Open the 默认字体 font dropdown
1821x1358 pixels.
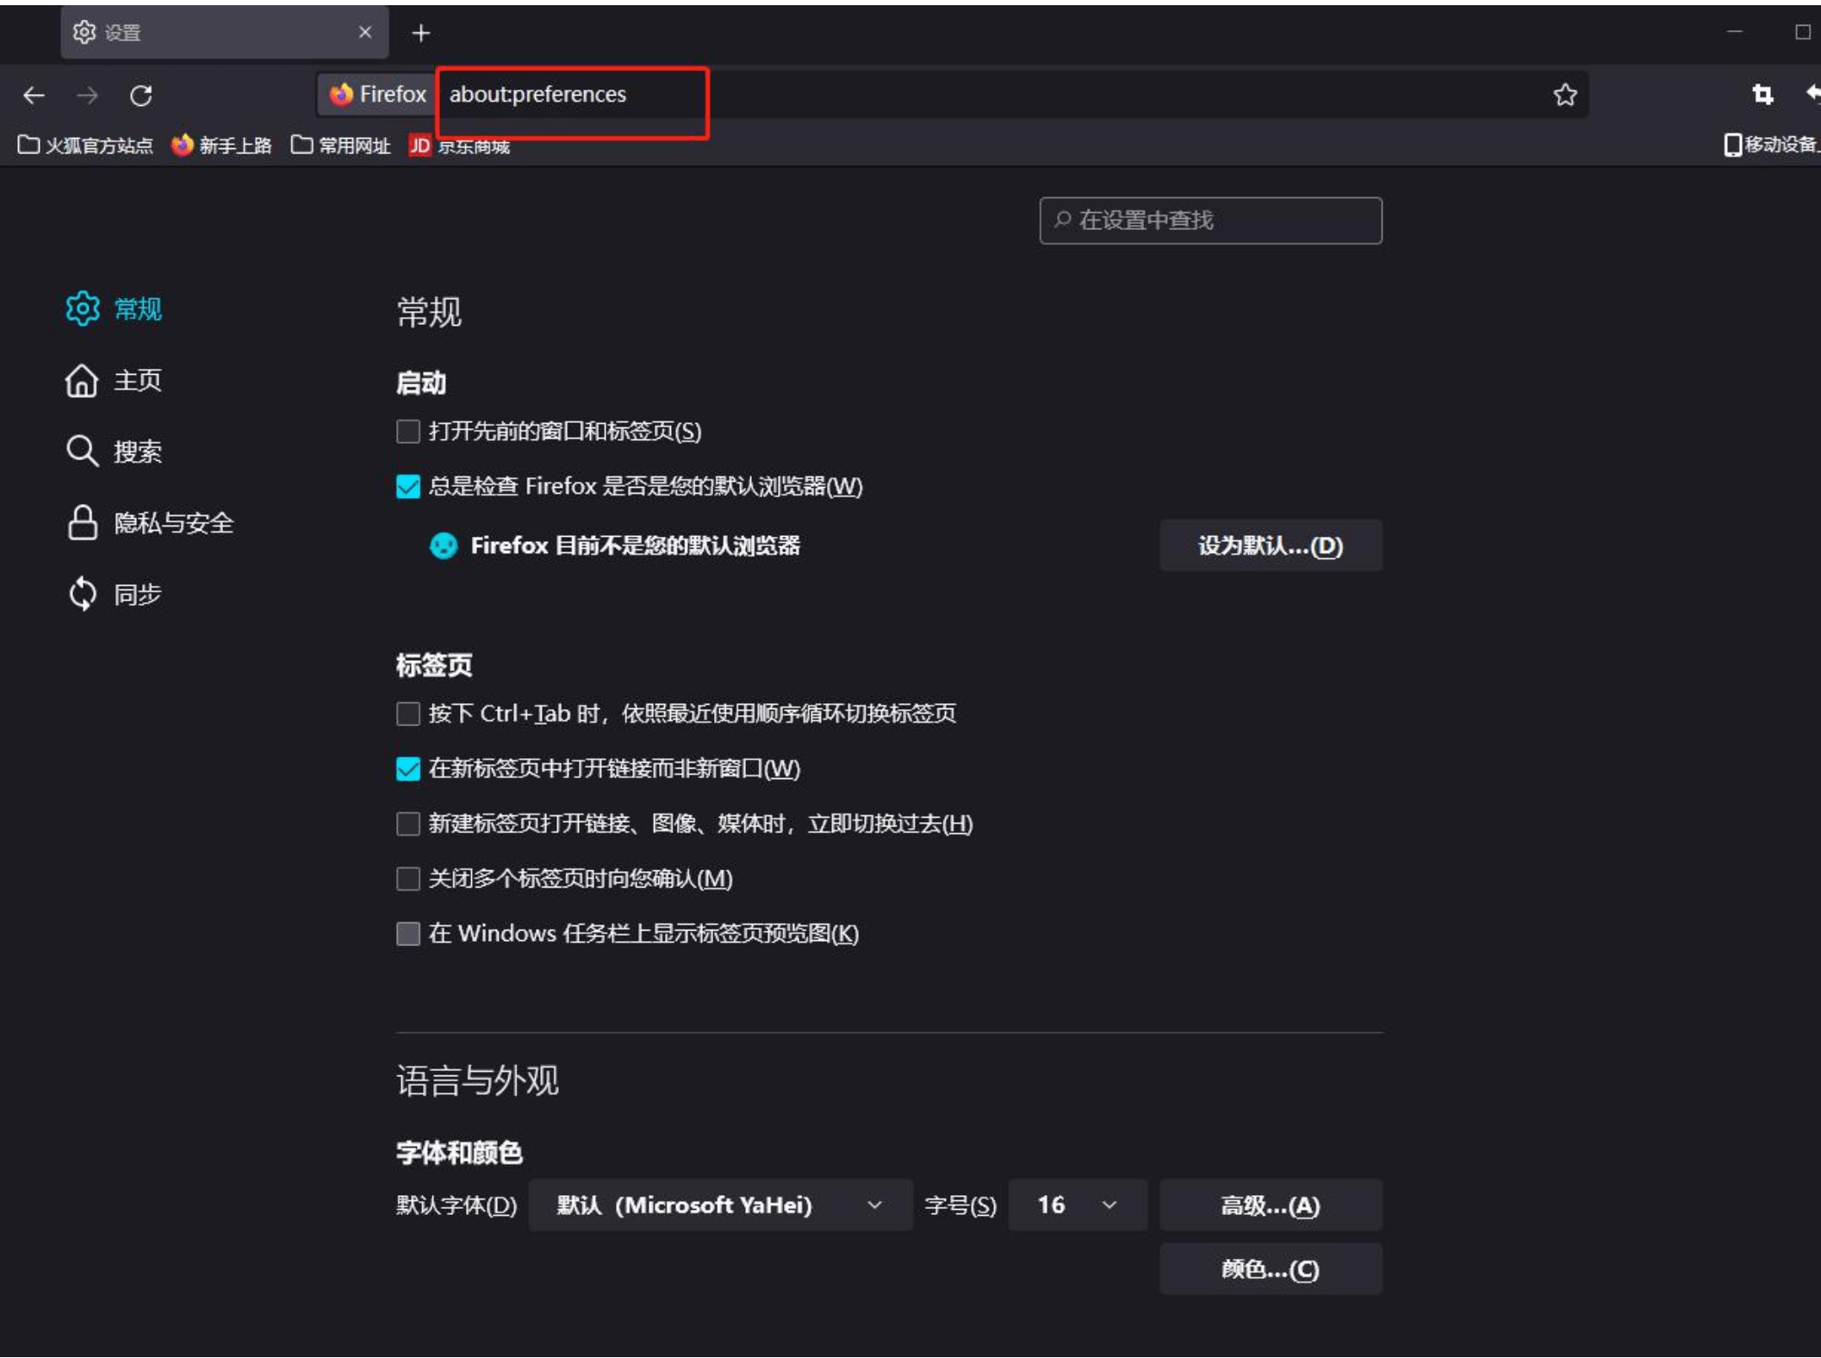[x=720, y=1205]
